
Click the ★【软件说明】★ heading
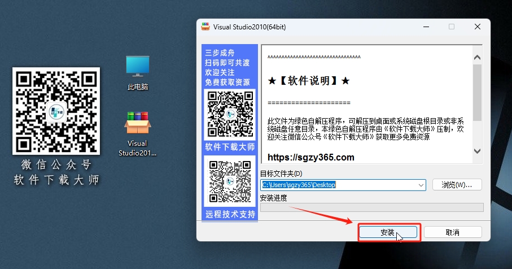(x=309, y=81)
